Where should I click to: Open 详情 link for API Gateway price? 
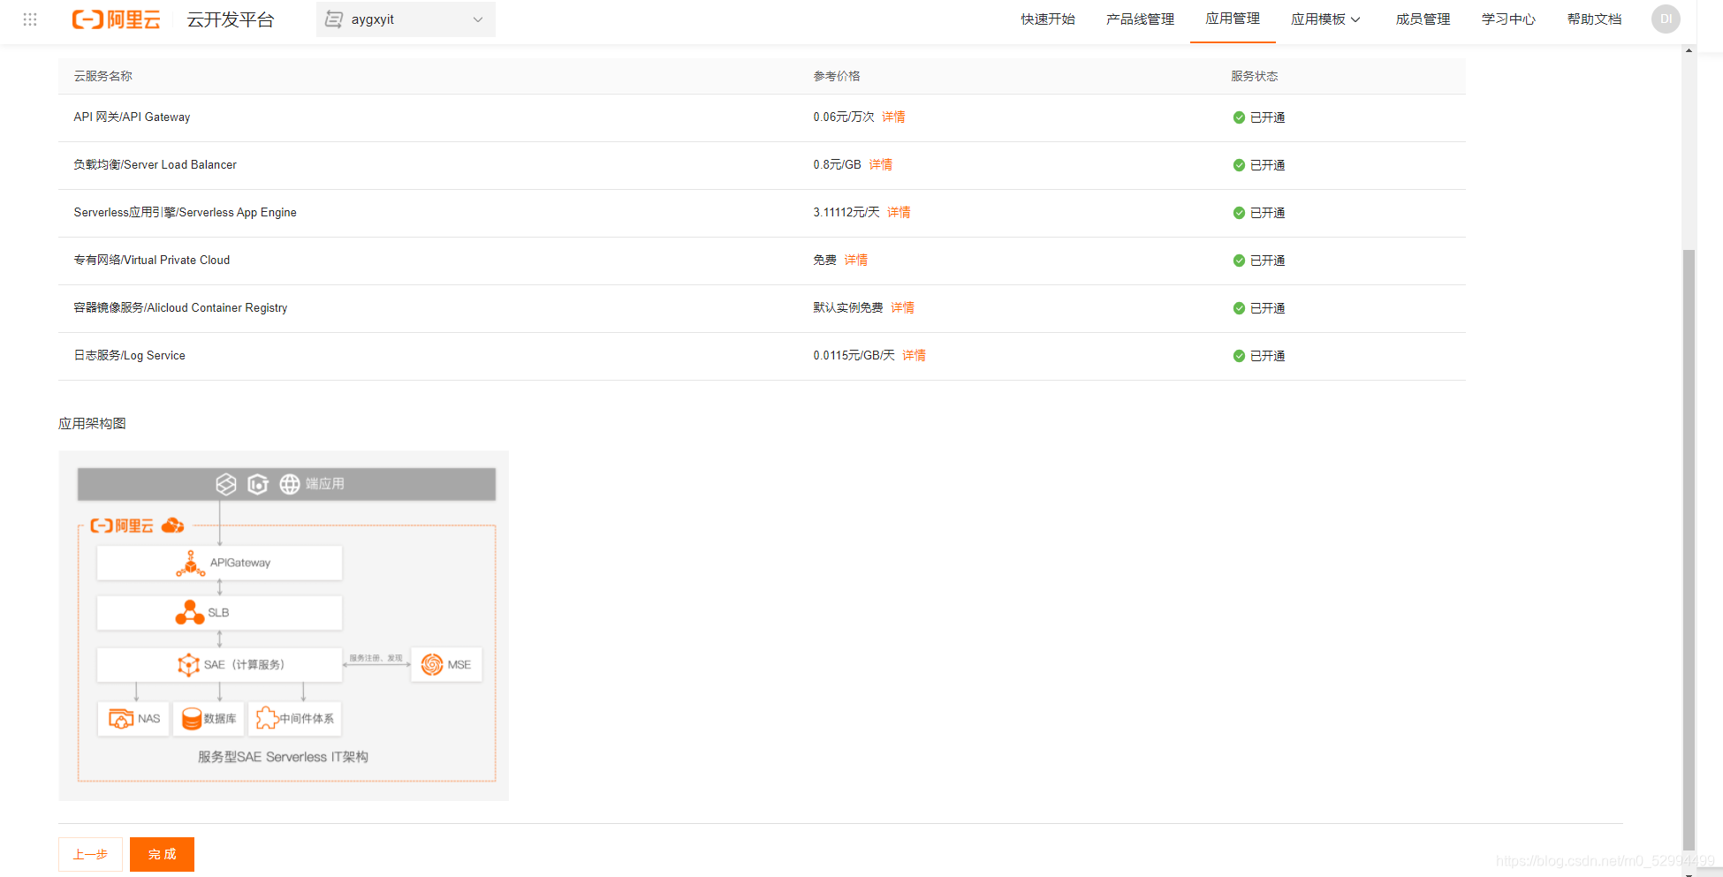(893, 117)
